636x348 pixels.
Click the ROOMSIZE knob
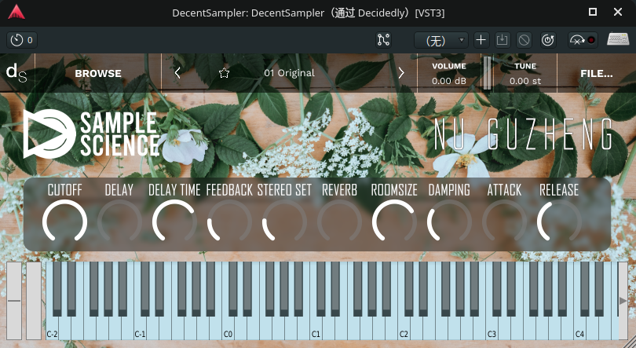(x=394, y=221)
